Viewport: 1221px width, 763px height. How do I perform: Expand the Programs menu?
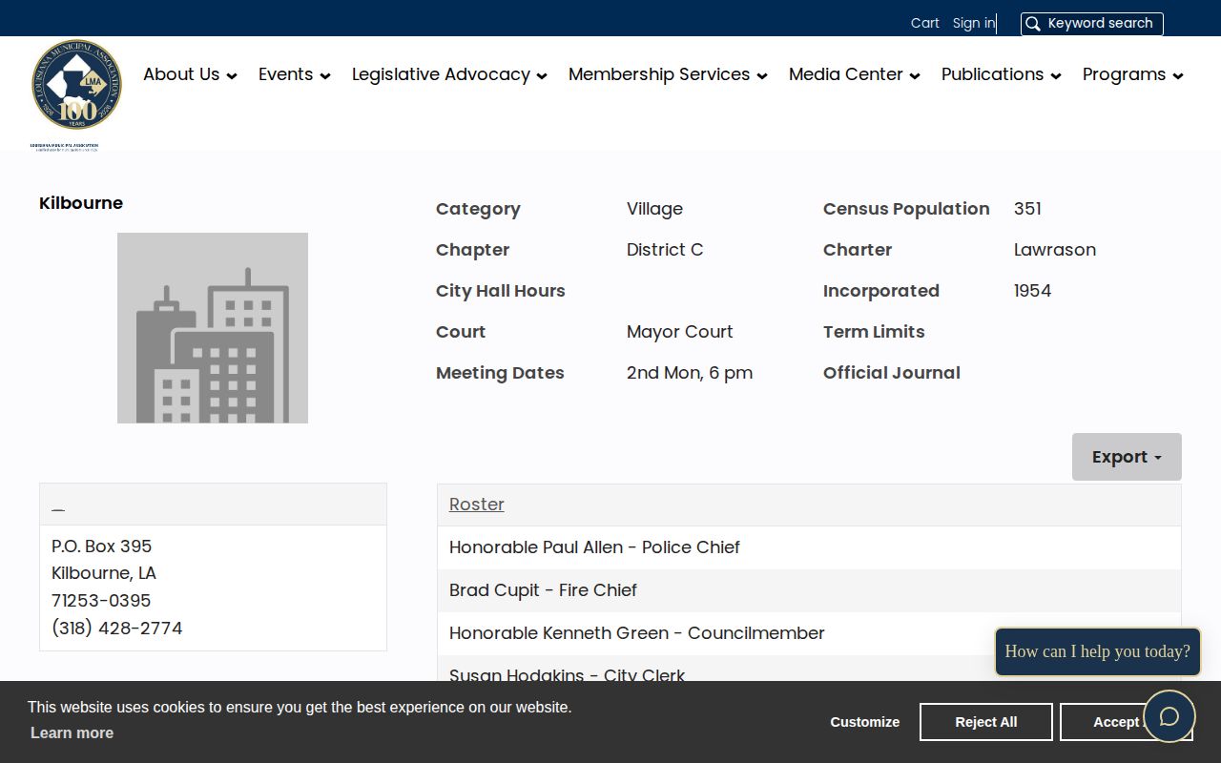pyautogui.click(x=1133, y=74)
